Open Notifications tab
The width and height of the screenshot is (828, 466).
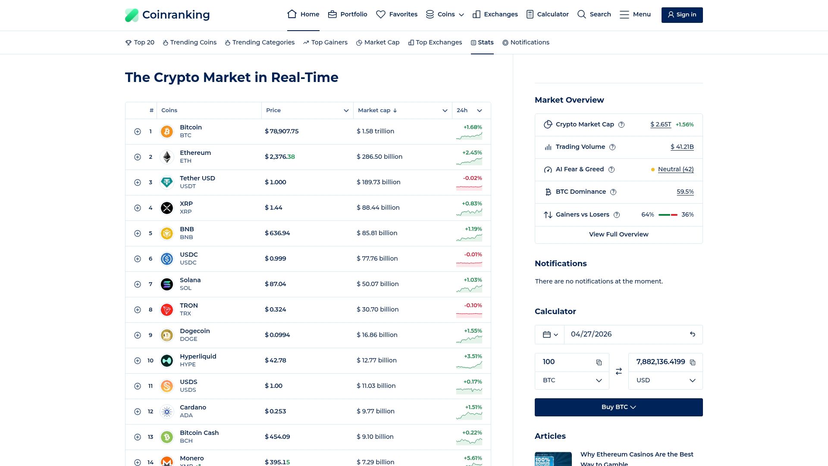click(x=526, y=42)
